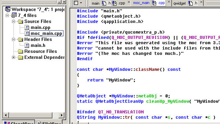Click the main.h tab's number 1 icon
220x124 pixels.
click(x=104, y=3)
